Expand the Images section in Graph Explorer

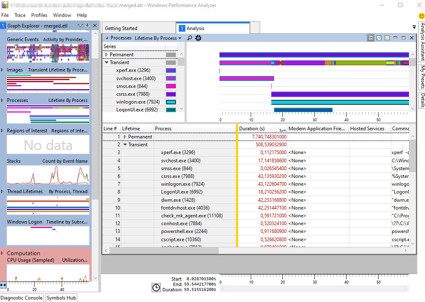(2, 70)
